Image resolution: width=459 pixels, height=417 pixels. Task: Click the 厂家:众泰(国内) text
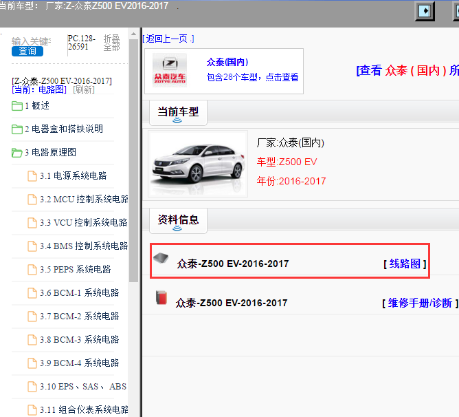(x=291, y=143)
